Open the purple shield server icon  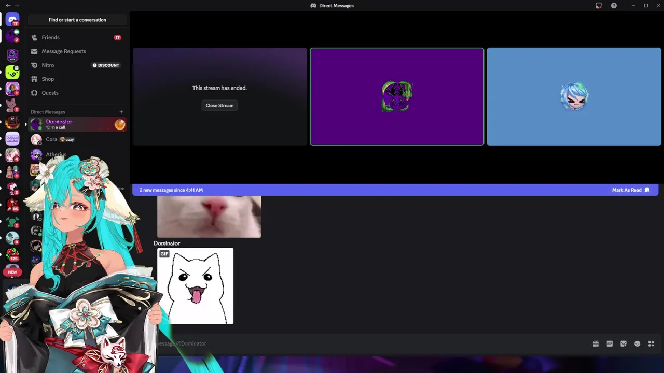pos(12,55)
